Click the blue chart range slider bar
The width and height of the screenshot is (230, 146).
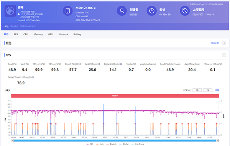(115, 141)
